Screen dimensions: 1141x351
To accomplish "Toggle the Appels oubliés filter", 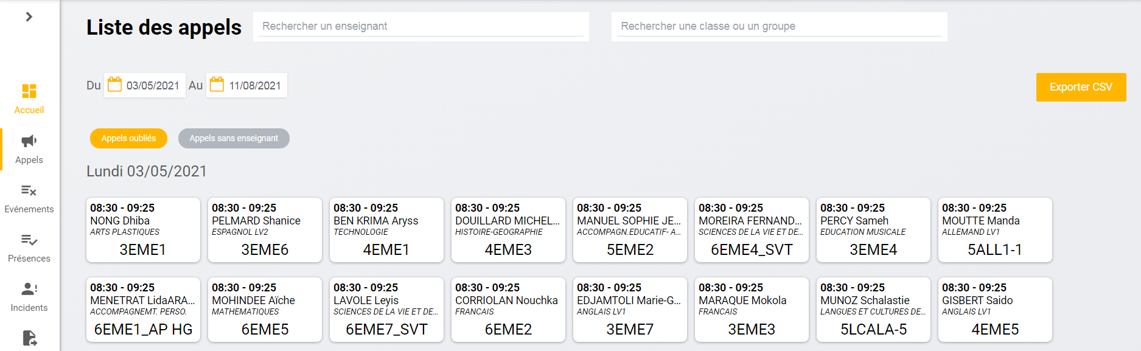I will click(128, 138).
